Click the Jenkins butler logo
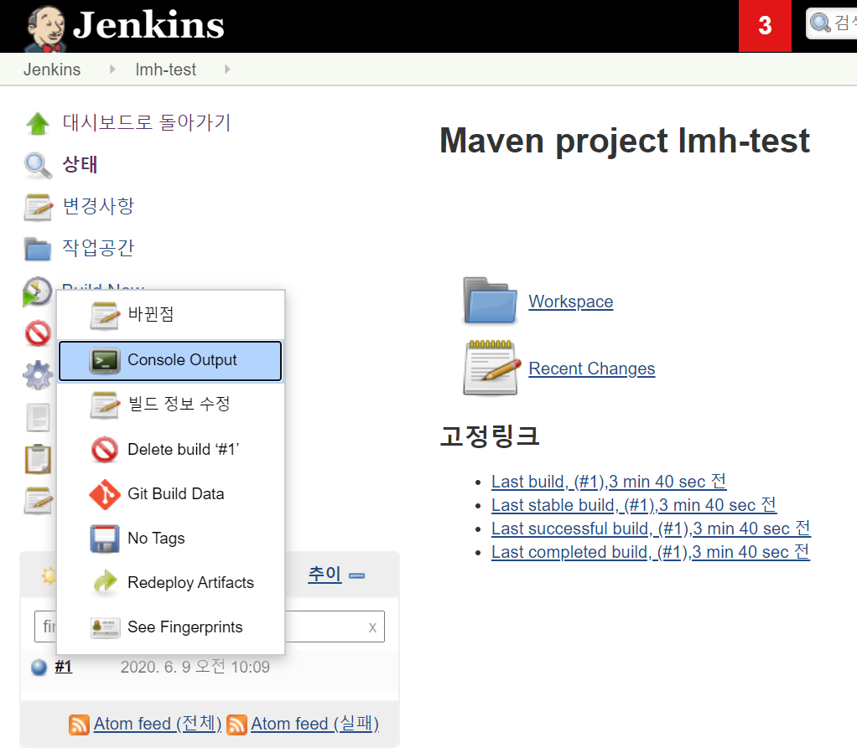This screenshot has width=857, height=753. point(46,28)
